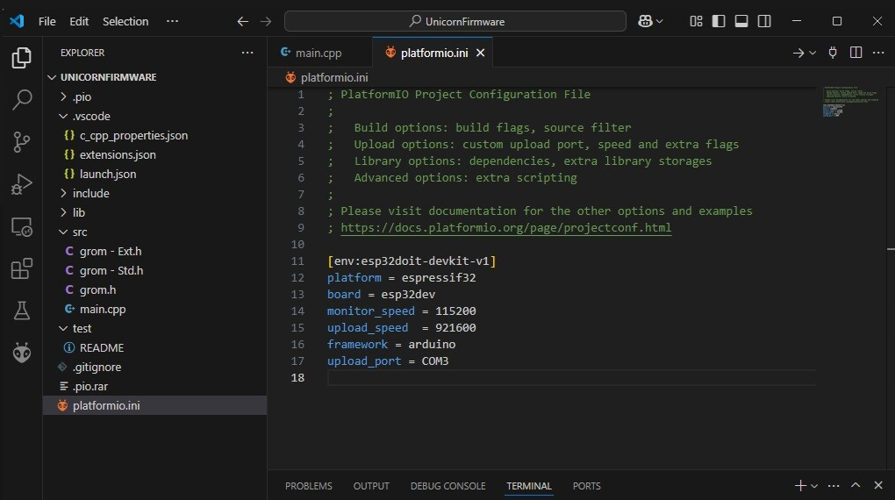Split the editor to the right
Viewport: 895px width, 500px height.
(856, 53)
